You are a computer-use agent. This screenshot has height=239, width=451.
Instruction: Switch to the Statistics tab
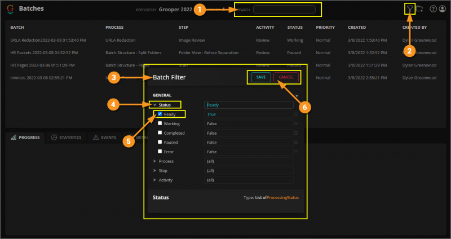click(67, 138)
